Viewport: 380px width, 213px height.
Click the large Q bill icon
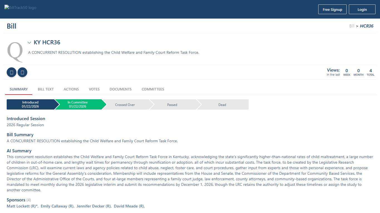pos(15,52)
